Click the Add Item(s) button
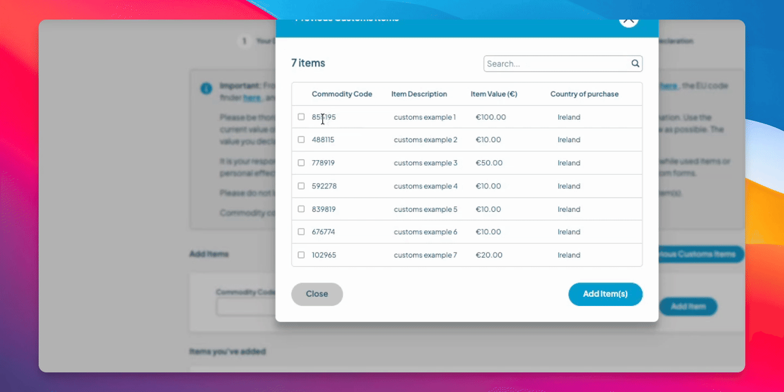 tap(605, 294)
